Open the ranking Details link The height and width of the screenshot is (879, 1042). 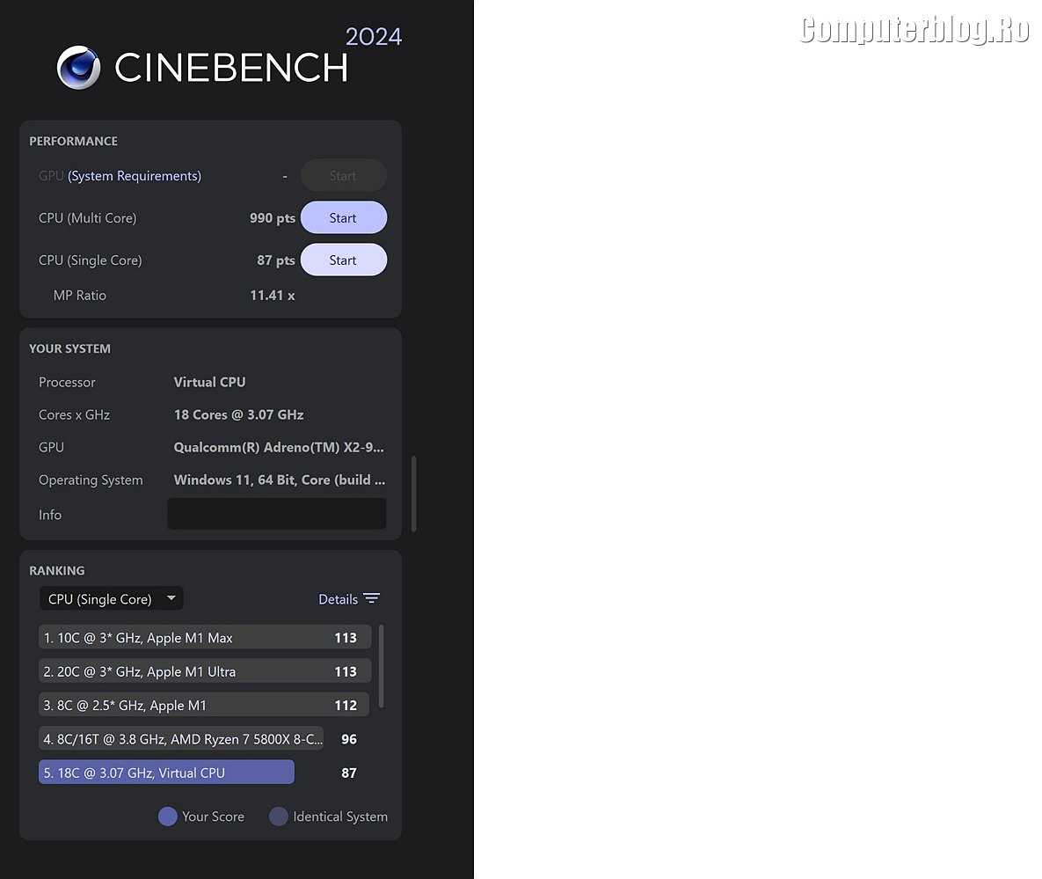(338, 599)
